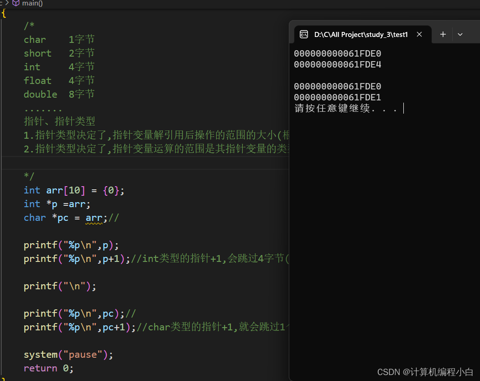Click the 'int arr[10] = {0};' code line
480x381 pixels.
tap(74, 190)
